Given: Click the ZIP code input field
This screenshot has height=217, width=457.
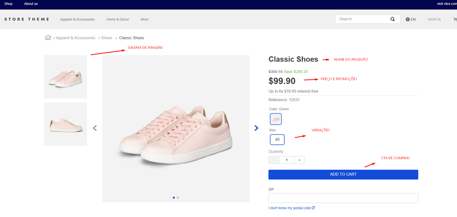Looking at the screenshot, I should click(x=343, y=198).
